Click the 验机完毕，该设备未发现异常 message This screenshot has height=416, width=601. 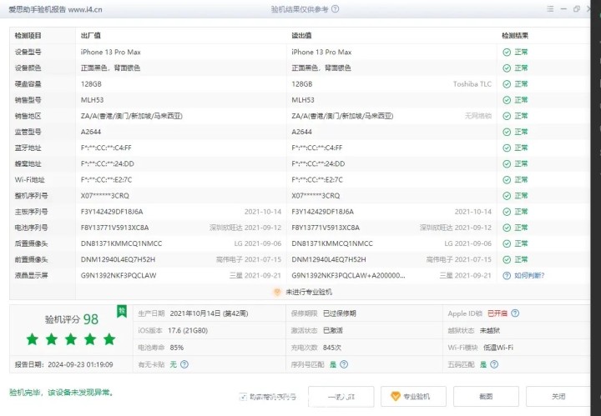tap(61, 393)
